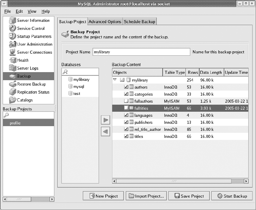This screenshot has height=210, width=256.
Task: Open the Help menu
Action: 46,11
